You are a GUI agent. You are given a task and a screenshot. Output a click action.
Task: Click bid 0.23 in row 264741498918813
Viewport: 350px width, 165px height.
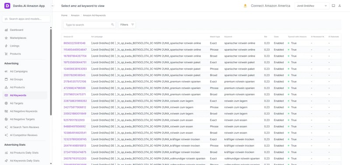point(266,146)
